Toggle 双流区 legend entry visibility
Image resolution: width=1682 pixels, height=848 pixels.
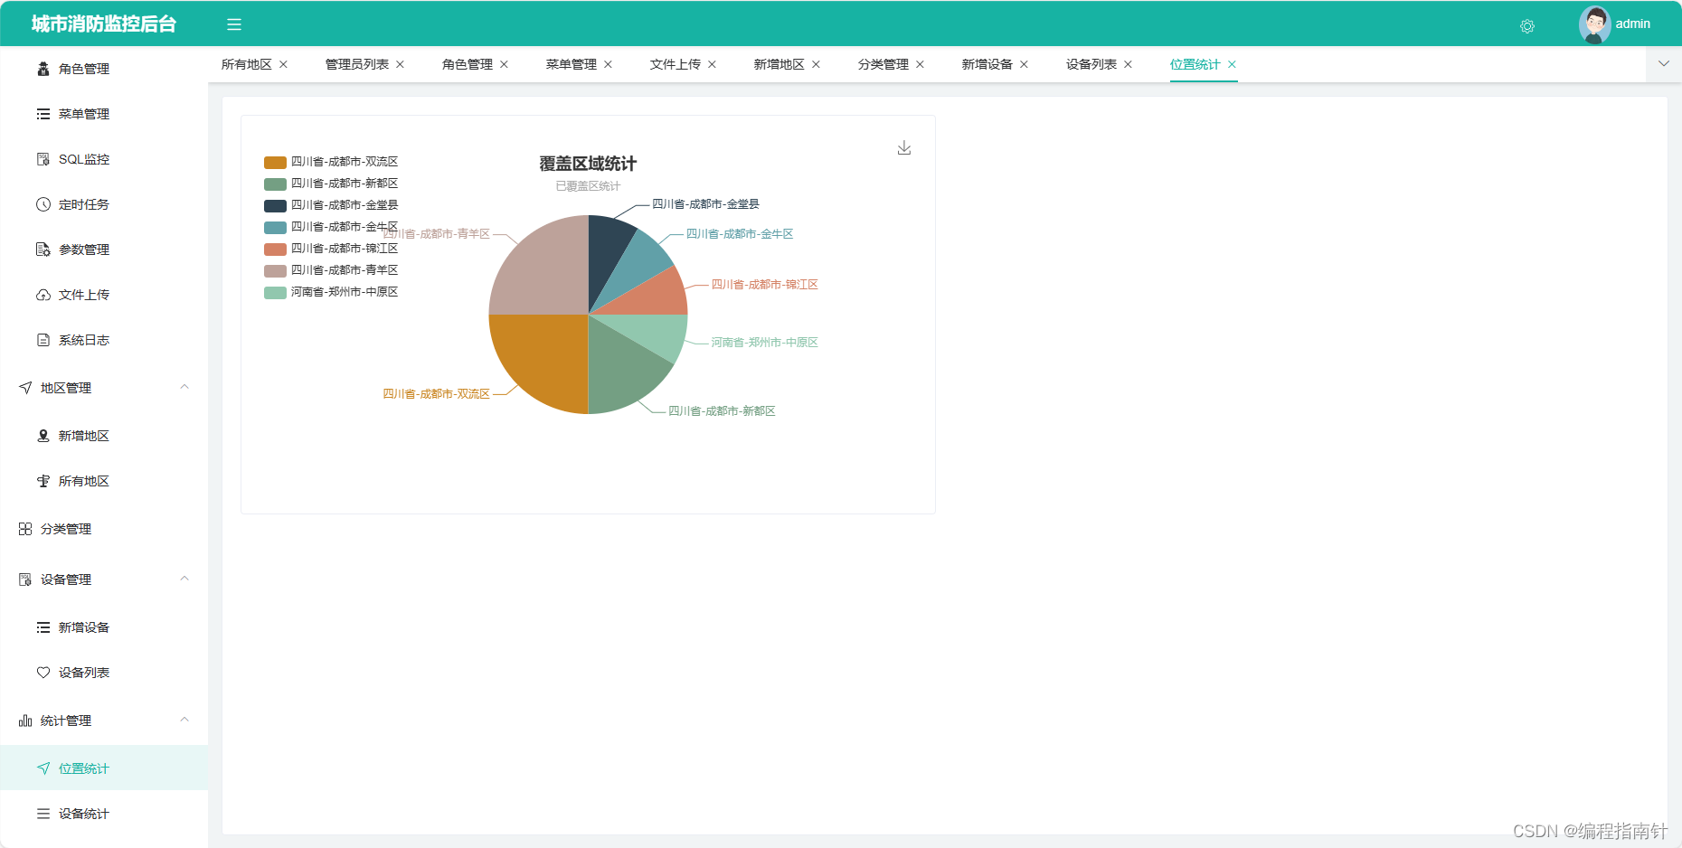331,162
